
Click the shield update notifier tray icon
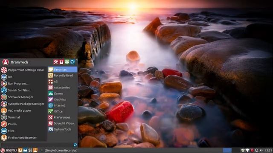click(x=243, y=150)
